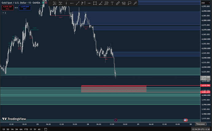
Task: Open the Timezone menu
Action: coord(200,124)
